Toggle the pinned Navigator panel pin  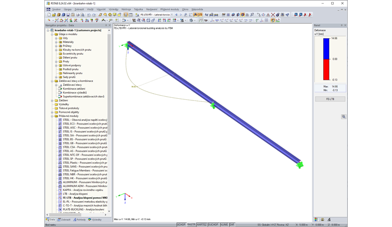(x=106, y=25)
